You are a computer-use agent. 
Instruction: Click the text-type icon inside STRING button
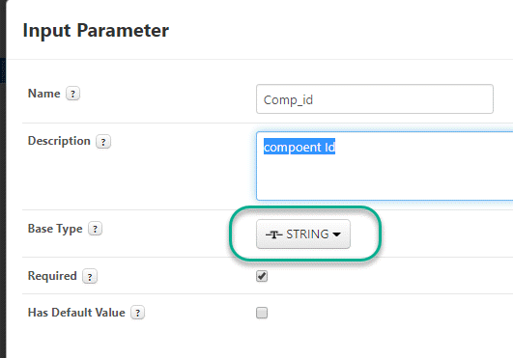tap(274, 234)
